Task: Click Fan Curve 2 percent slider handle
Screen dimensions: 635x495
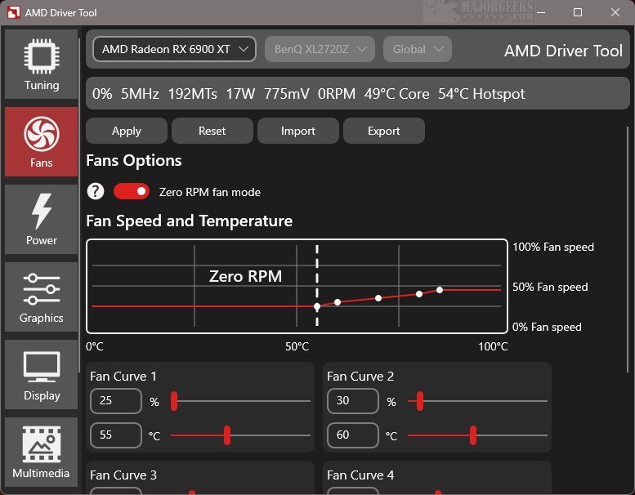Action: (420, 401)
